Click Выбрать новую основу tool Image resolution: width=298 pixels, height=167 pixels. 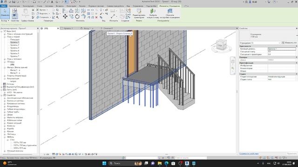pos(153,13)
